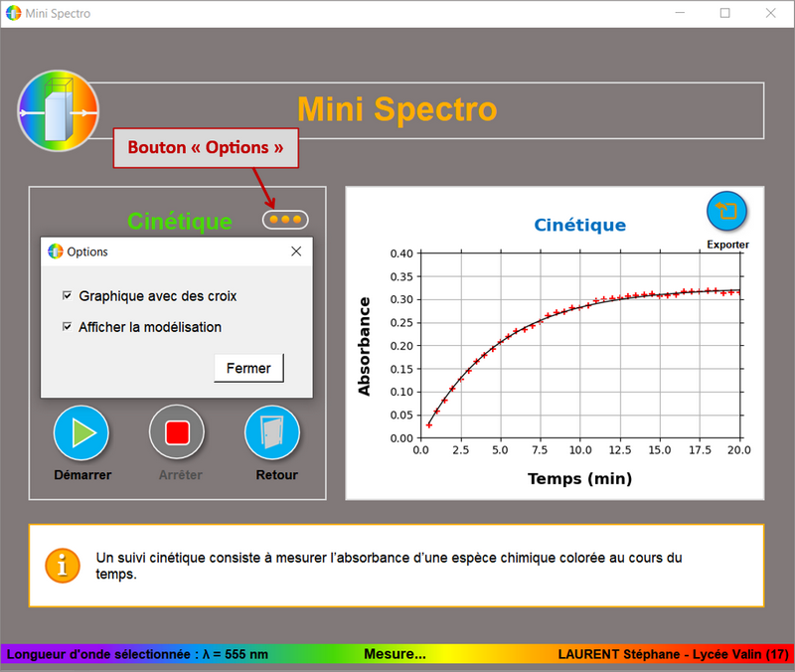Click the absorbance kinetics curve plot
The image size is (795, 672).
point(580,345)
